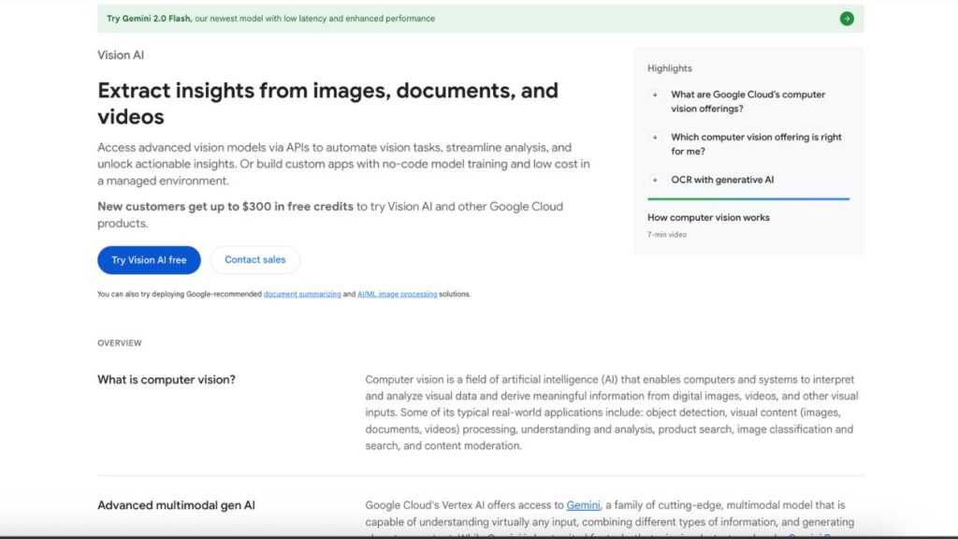Expand 'What are Google Cloud's computer vision offerings?'
This screenshot has width=958, height=539.
click(748, 101)
